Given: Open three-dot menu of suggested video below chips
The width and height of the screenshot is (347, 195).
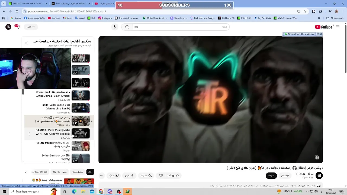Looking at the screenshot, I should tap(23, 180).
